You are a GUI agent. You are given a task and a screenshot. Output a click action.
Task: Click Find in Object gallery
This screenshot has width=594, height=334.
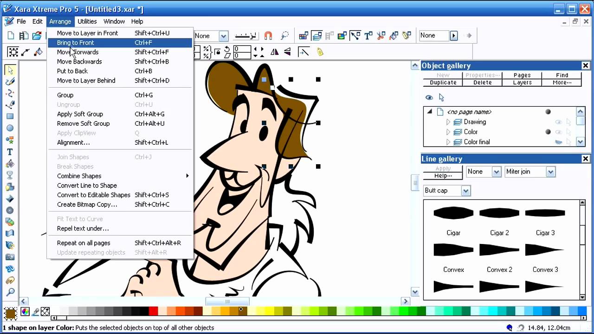562,75
